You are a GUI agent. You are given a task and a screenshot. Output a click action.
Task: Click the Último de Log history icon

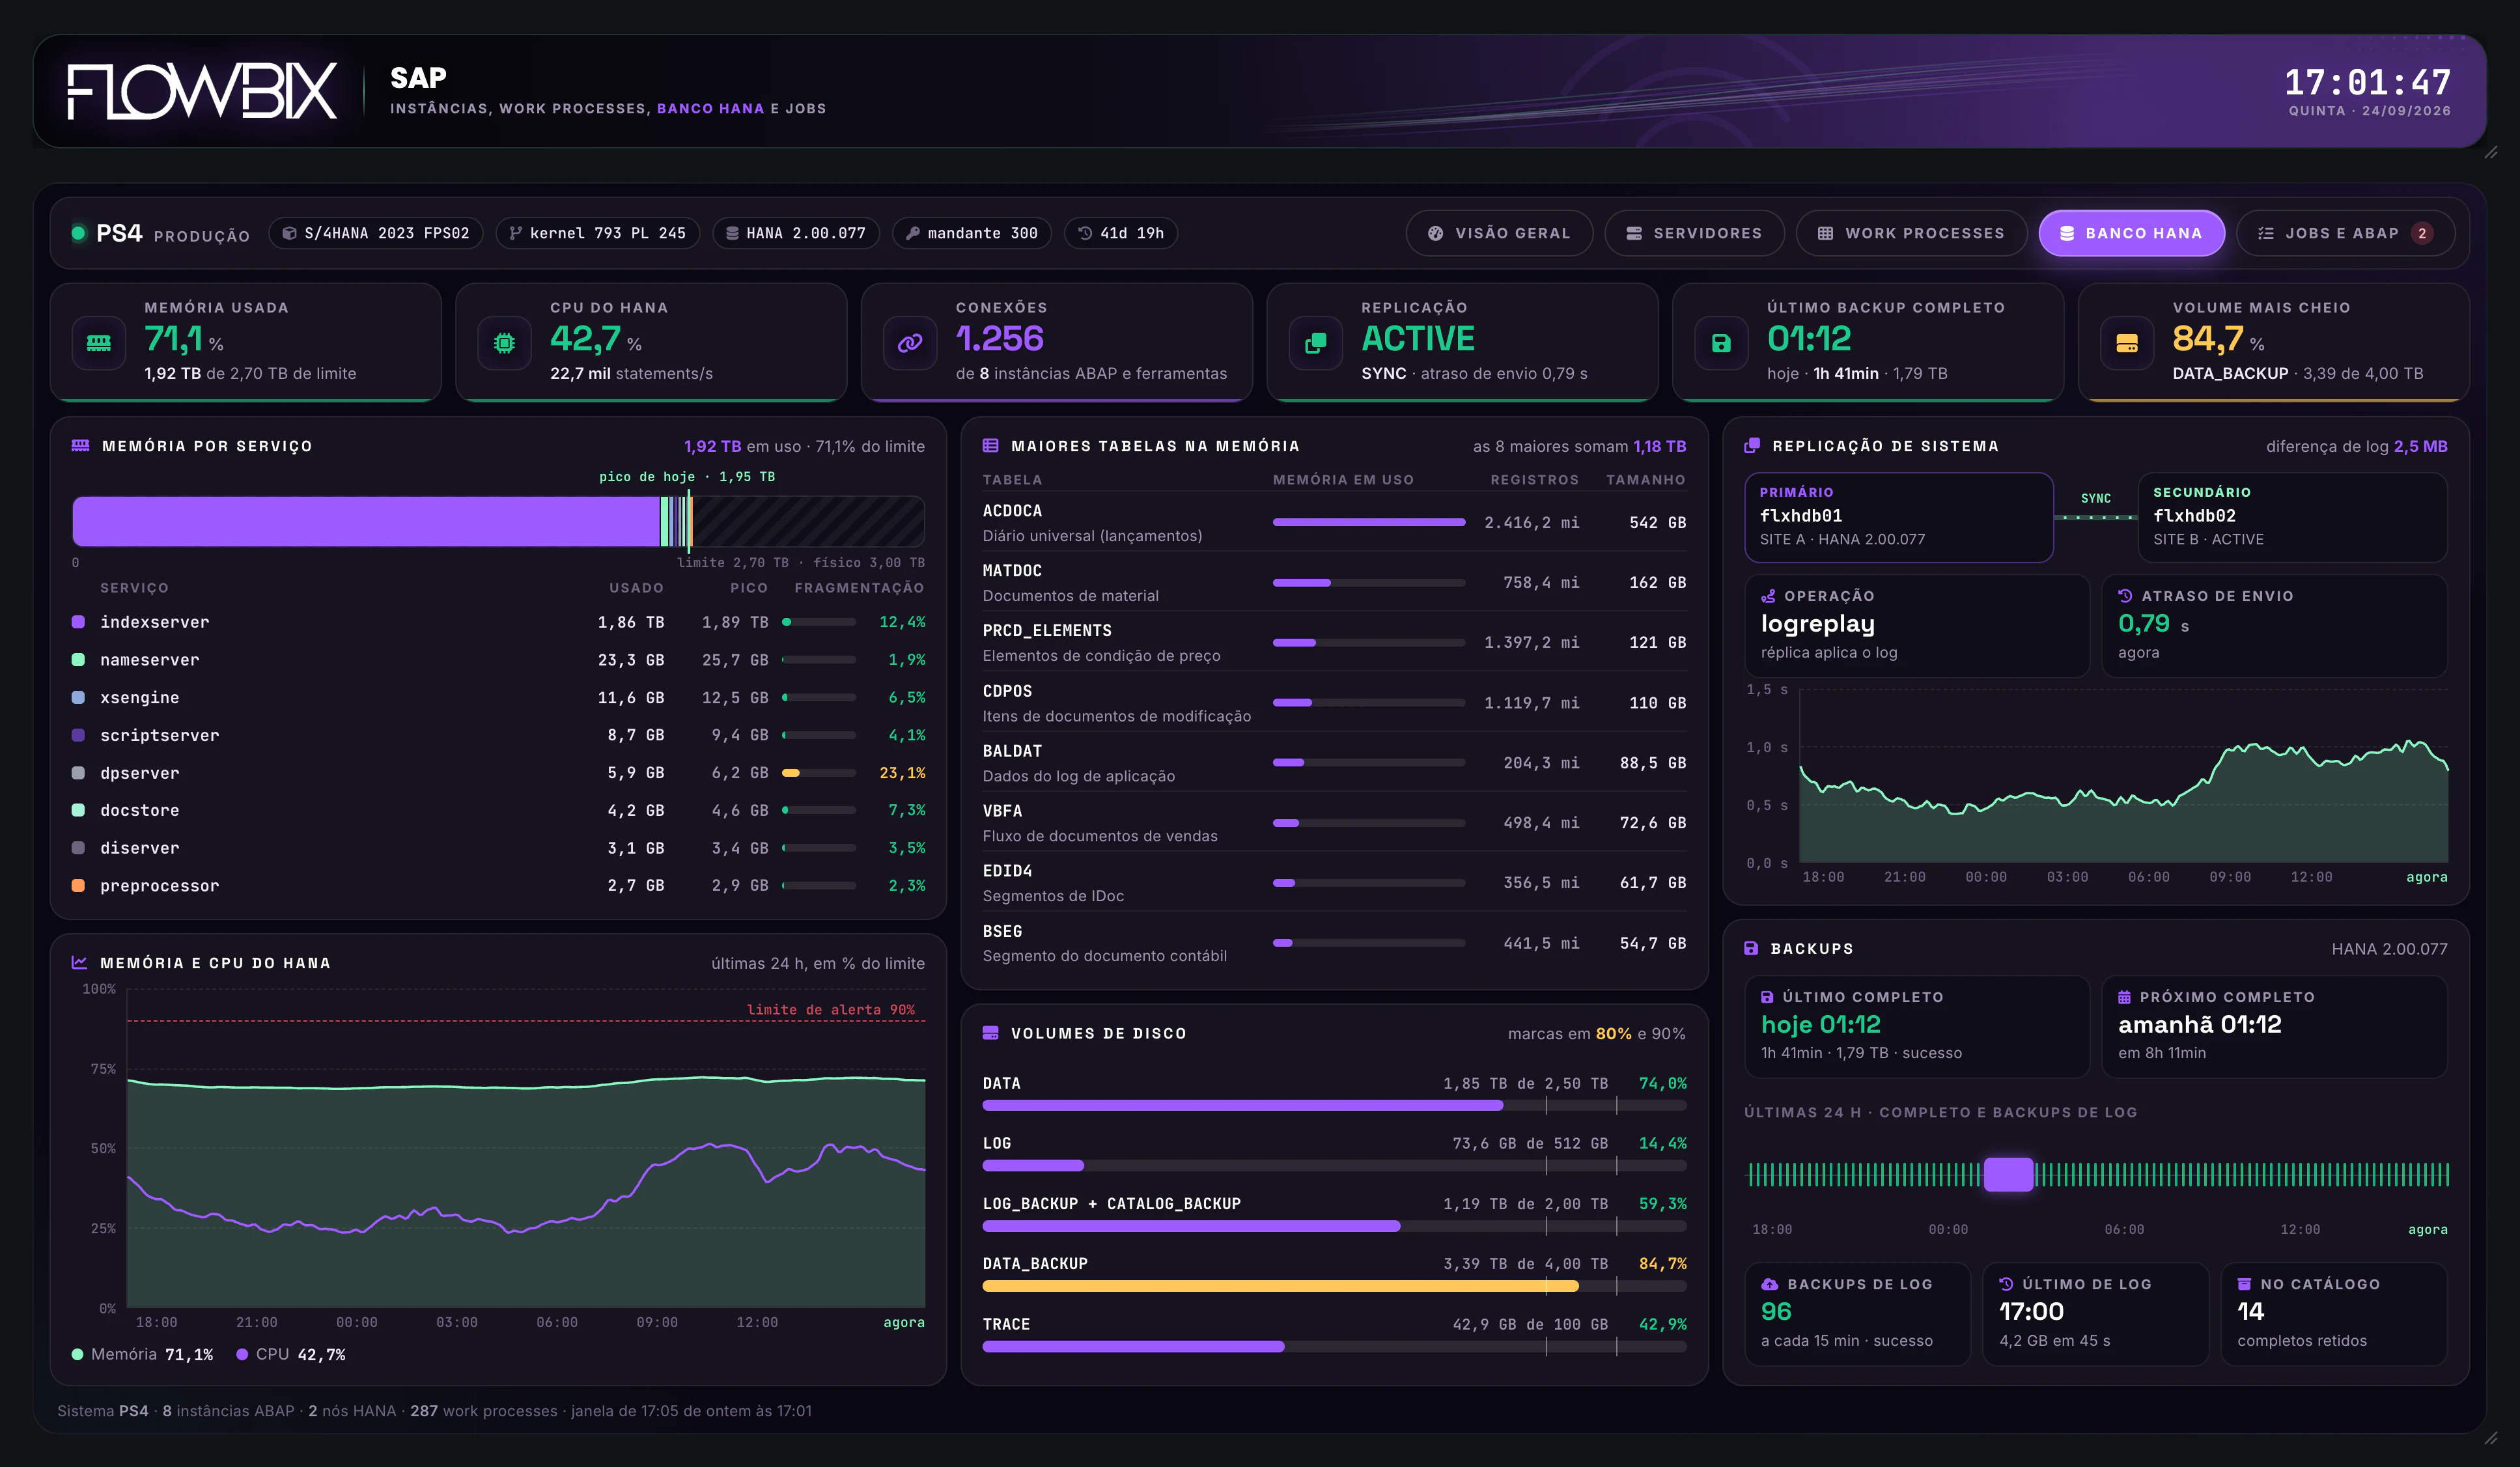[2006, 1284]
